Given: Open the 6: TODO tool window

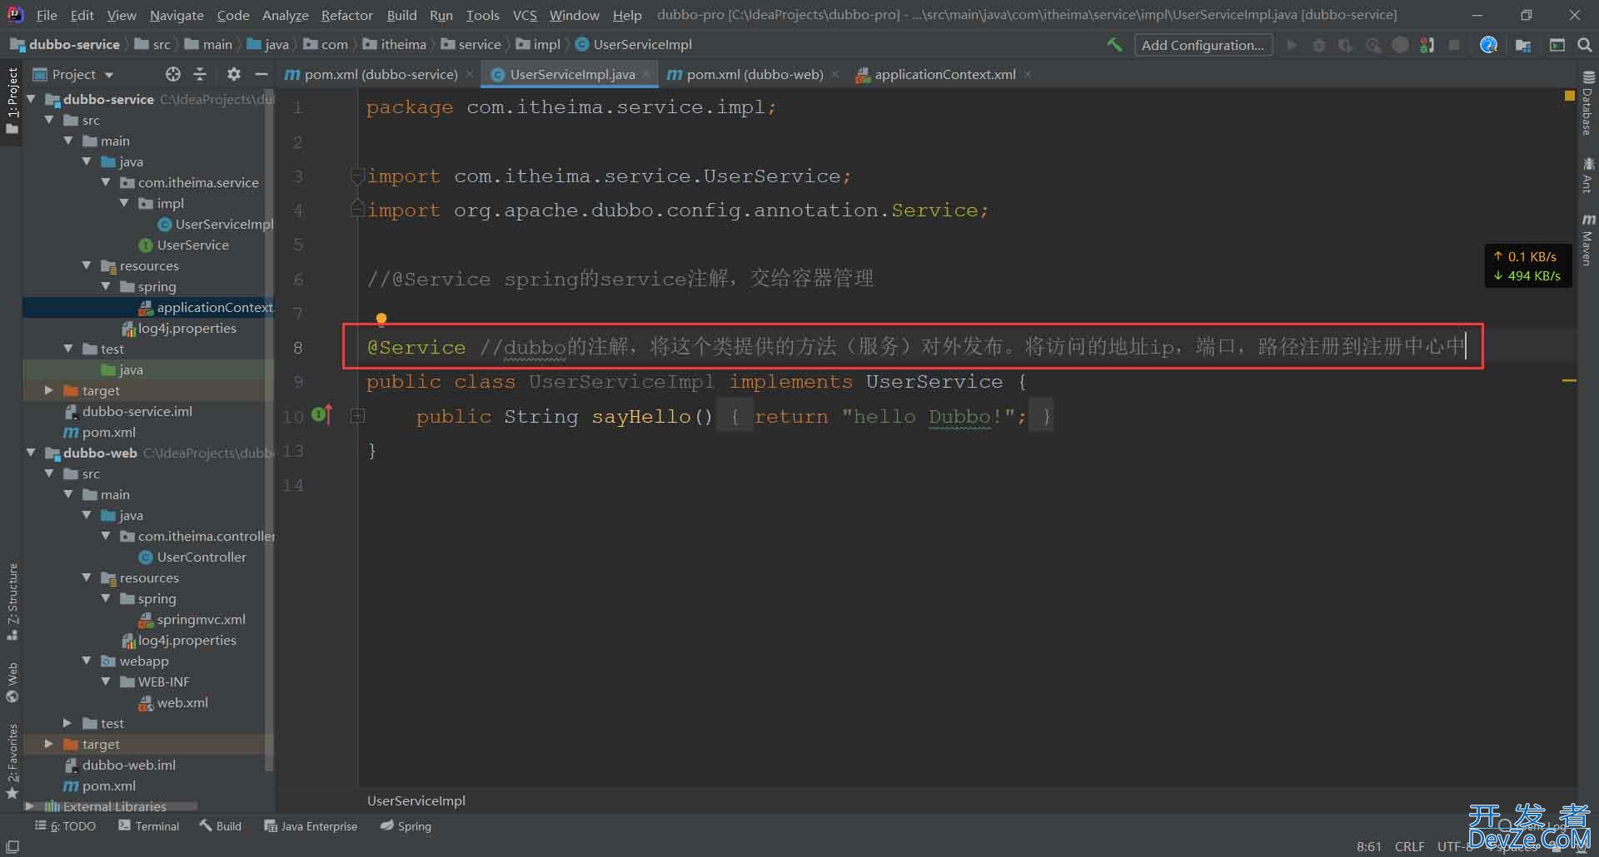Looking at the screenshot, I should pyautogui.click(x=66, y=826).
